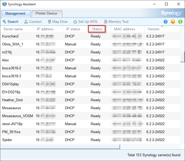Open help with orange question mark icon

[173, 22]
